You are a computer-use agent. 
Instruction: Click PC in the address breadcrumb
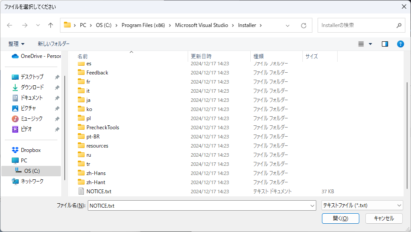coord(83,25)
